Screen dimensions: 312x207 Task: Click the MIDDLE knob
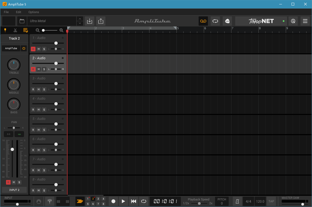pos(14,85)
